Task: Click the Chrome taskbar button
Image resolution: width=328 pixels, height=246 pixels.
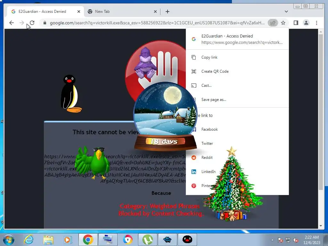Action: [88, 240]
